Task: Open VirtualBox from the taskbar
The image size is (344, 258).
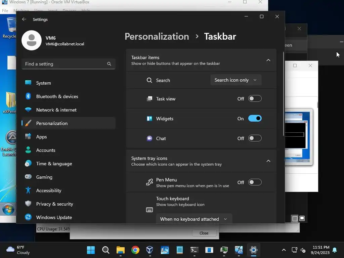Action: coord(150,250)
